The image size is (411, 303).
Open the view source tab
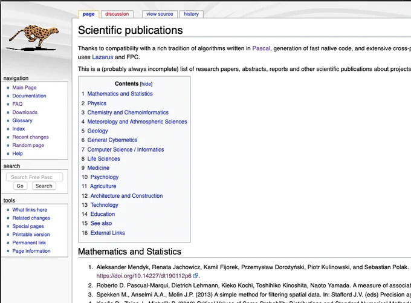pos(160,14)
